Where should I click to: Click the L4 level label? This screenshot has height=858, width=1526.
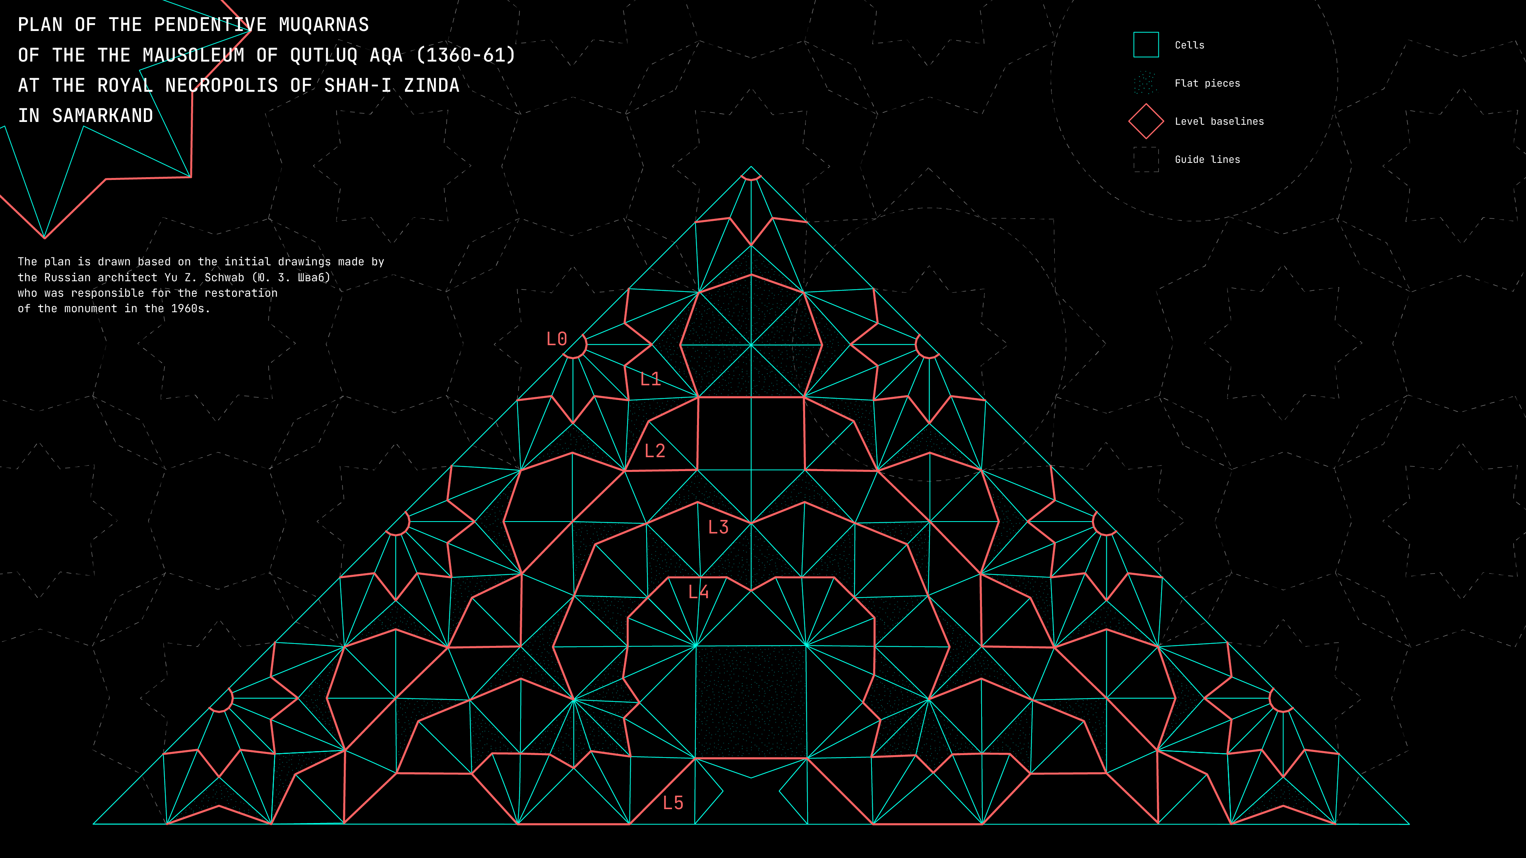[x=699, y=592]
